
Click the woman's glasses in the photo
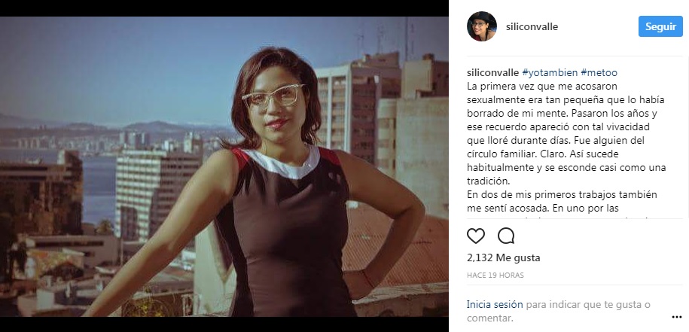273,96
